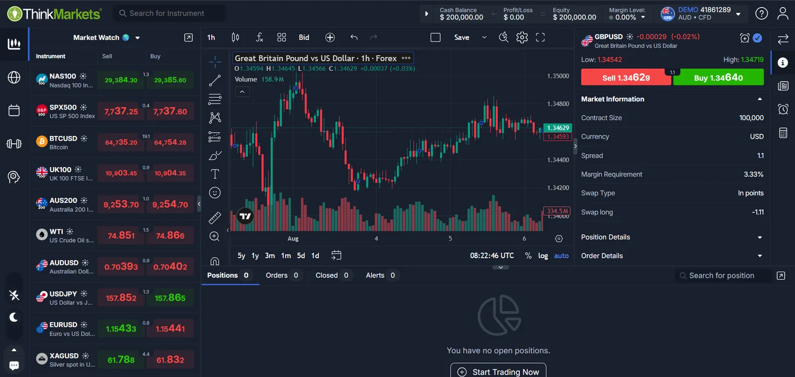Open the help question mark icon
The image size is (795, 377).
click(761, 13)
